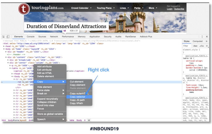Toggle the .cls class editor button
The image size is (212, 134).
(201, 46)
